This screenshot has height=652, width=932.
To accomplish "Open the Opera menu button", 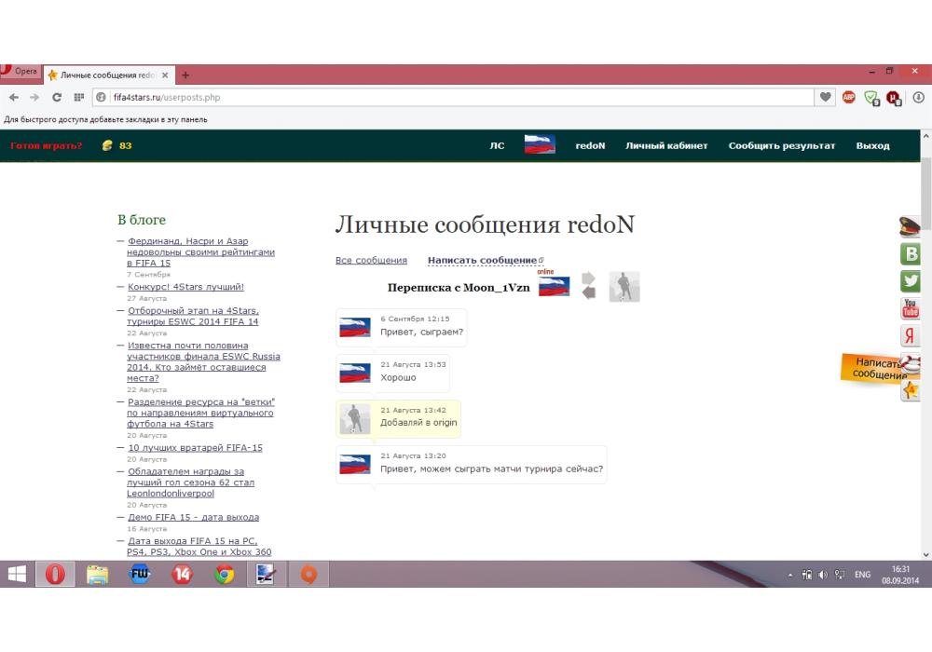I will (x=20, y=73).
